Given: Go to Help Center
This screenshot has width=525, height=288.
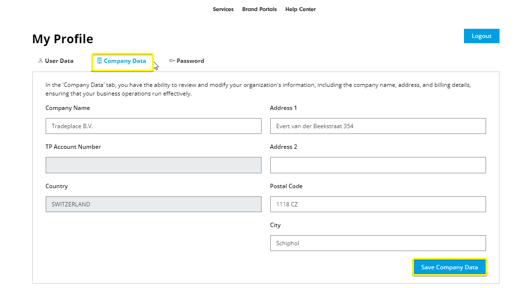Looking at the screenshot, I should pyautogui.click(x=300, y=9).
